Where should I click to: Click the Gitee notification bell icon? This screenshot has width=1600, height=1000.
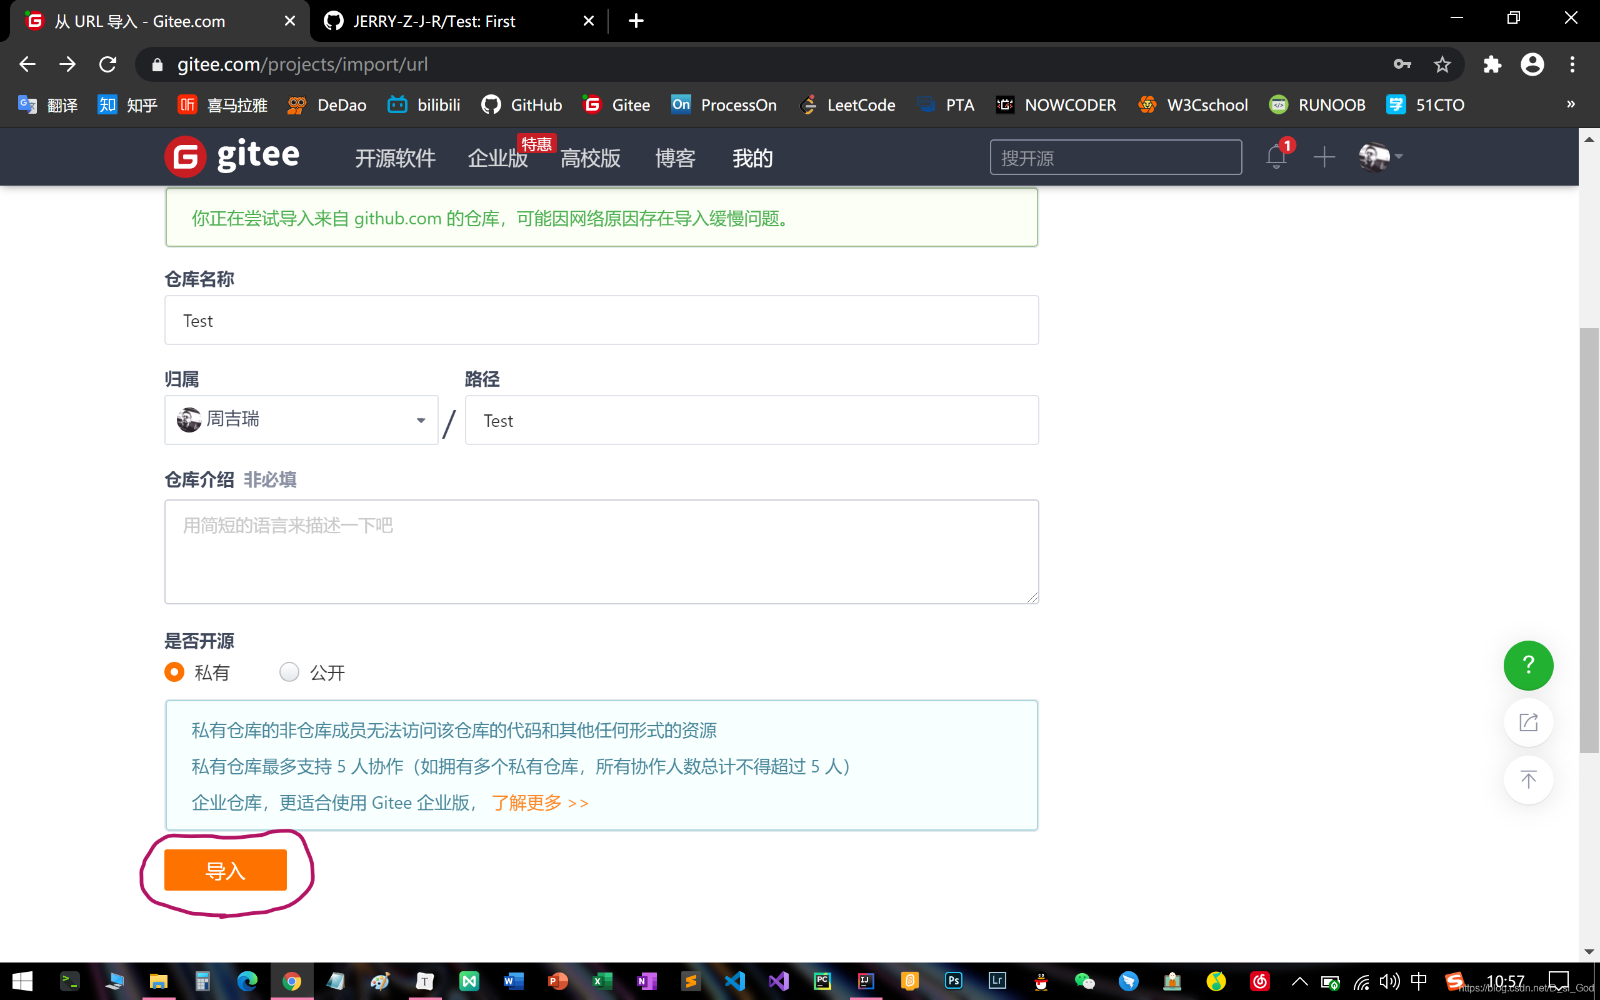(1276, 157)
